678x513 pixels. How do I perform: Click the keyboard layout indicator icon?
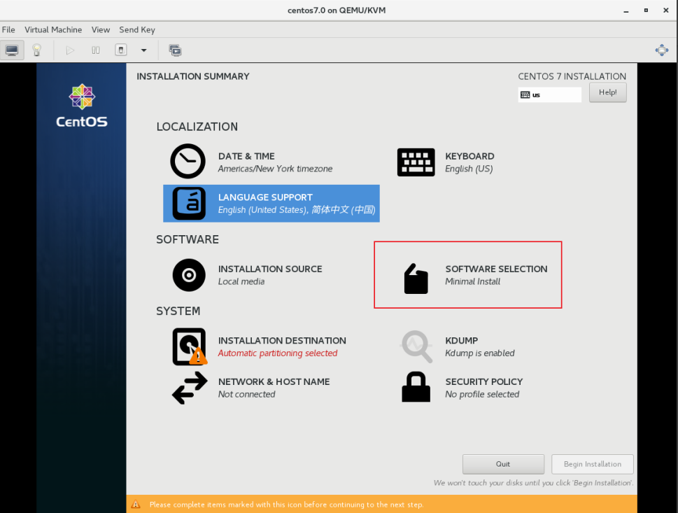pos(525,94)
